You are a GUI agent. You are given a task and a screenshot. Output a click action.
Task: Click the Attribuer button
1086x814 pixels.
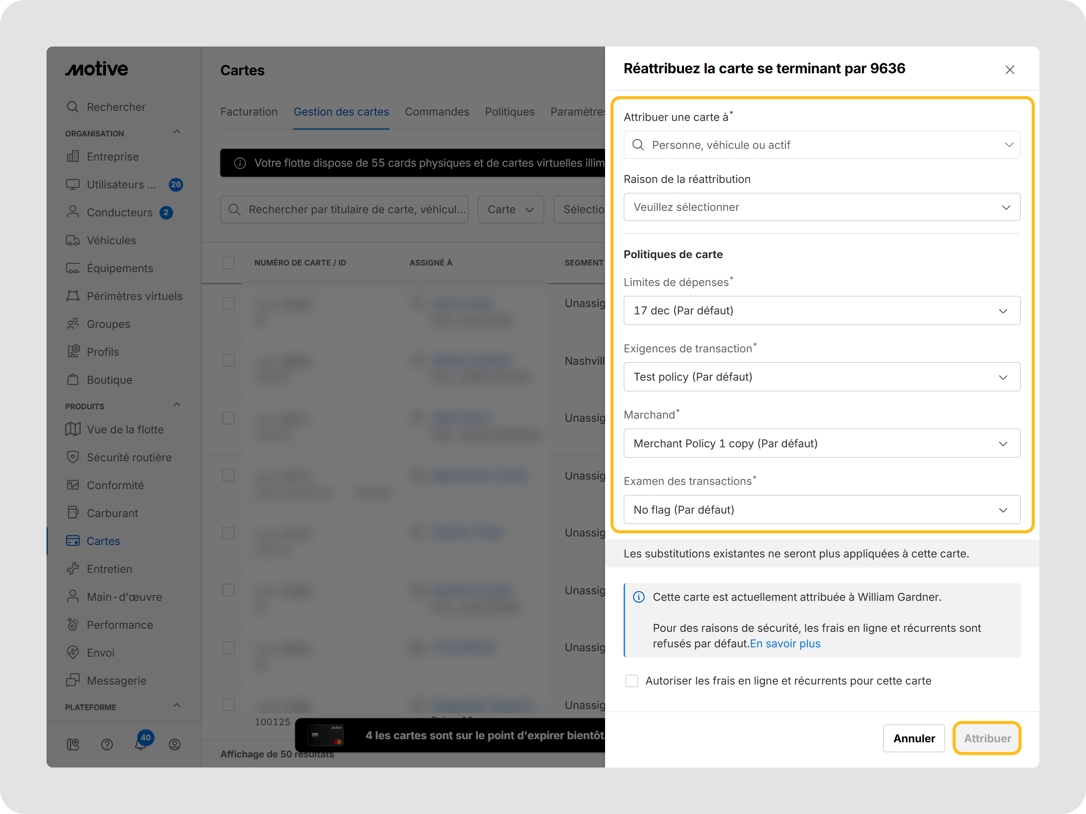[x=987, y=738]
